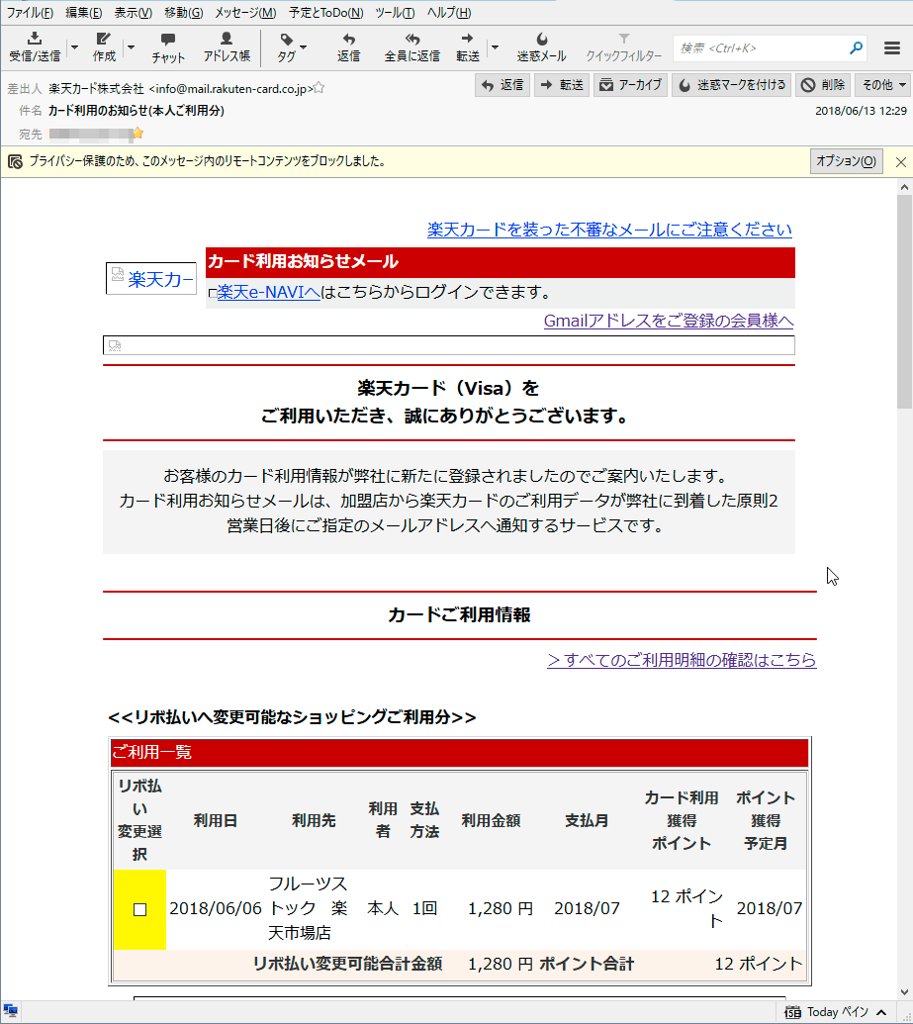Viewport: 913px width, 1024px height.
Task: Open the 編集(E) menu
Action: pos(84,13)
